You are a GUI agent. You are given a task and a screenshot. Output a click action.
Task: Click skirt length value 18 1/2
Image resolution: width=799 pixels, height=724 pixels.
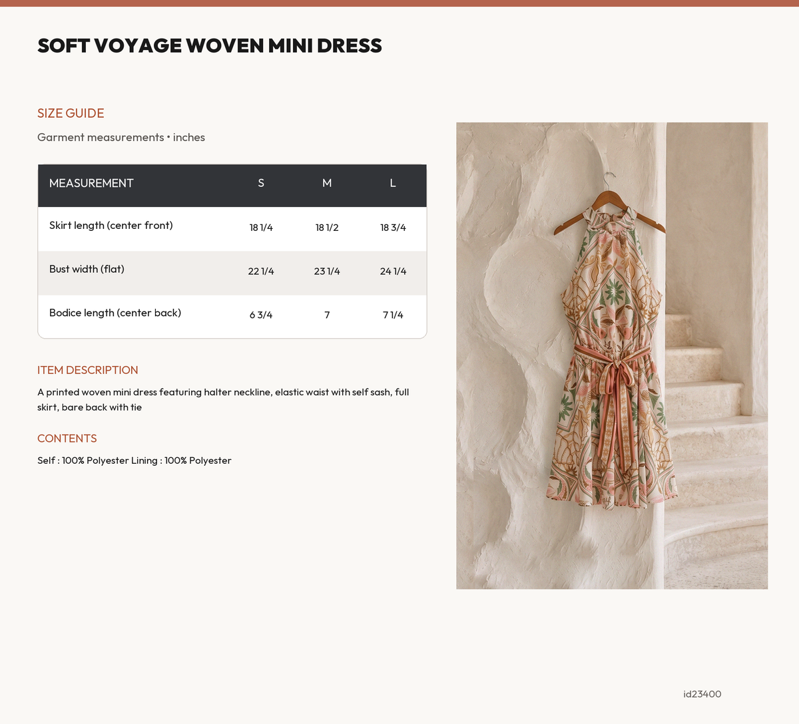coord(327,228)
